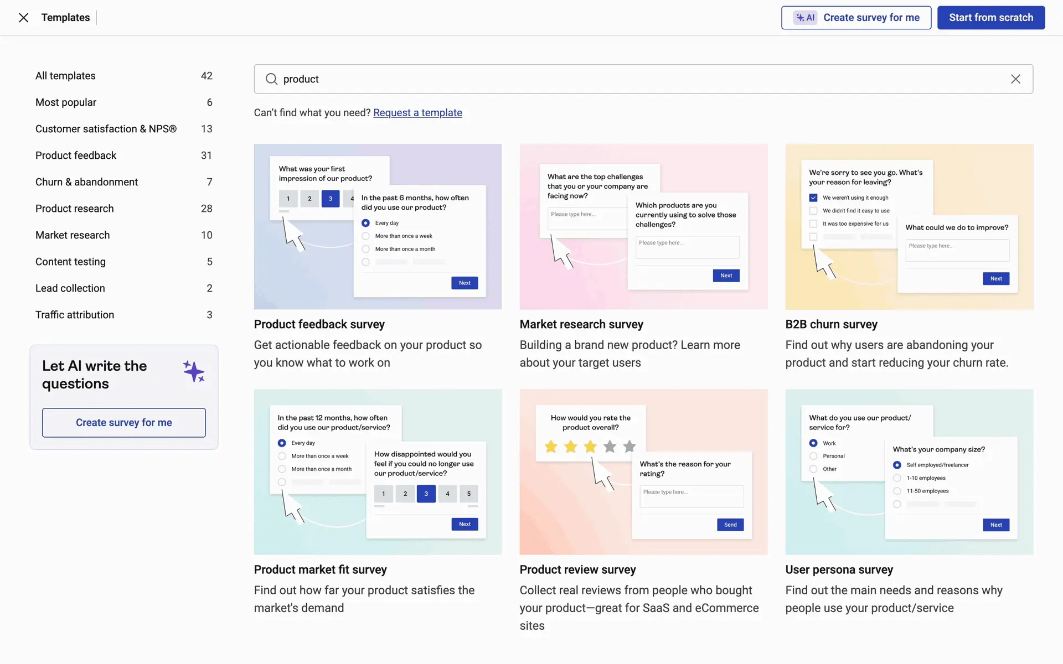Open the Market research survey thumbnail

(643, 226)
